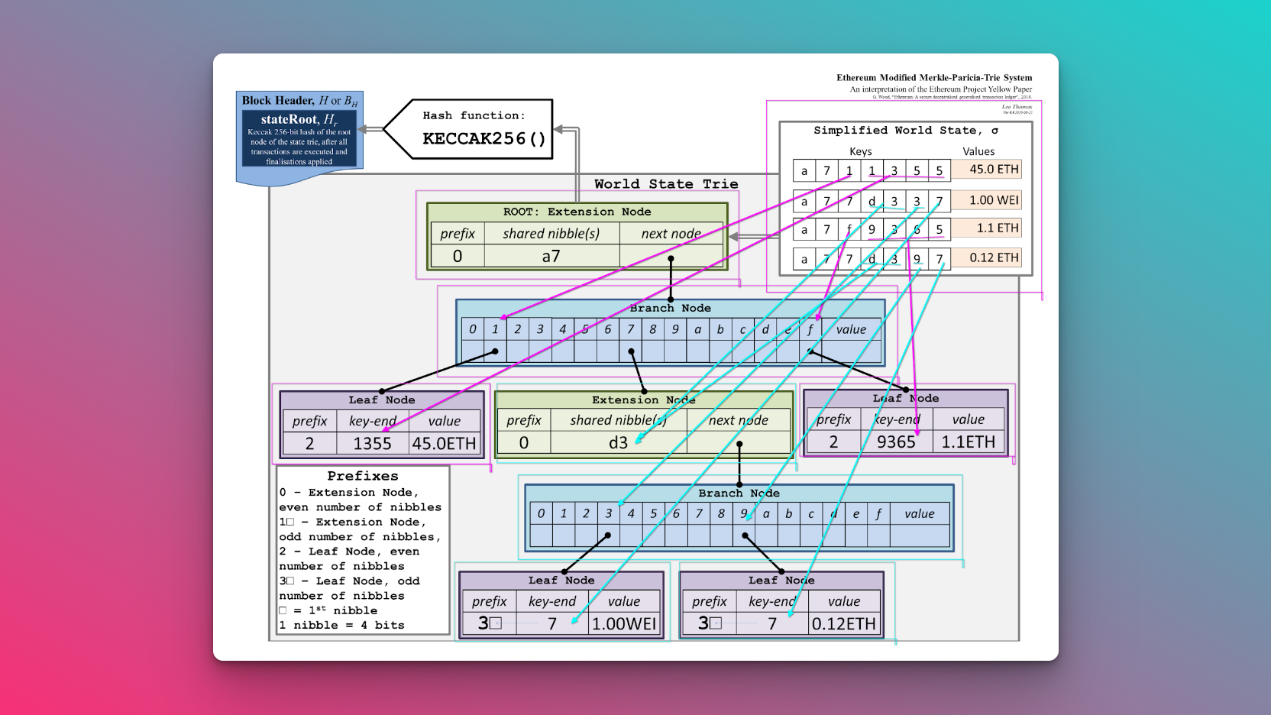
Task: Click the 'Leaf Node' heading above key-end 1355
Action: point(382,400)
